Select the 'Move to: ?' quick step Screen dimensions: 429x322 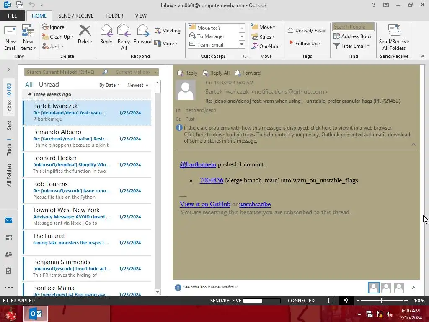tap(214, 28)
